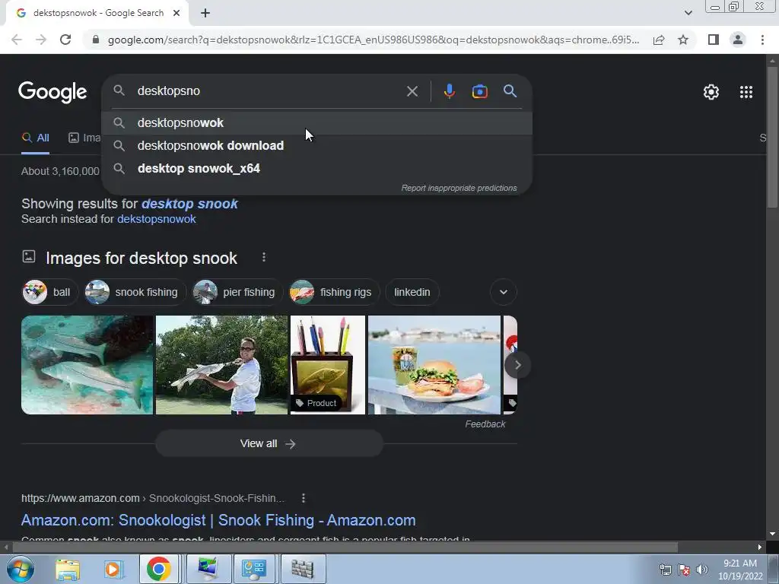Start a search by voice

tap(449, 91)
